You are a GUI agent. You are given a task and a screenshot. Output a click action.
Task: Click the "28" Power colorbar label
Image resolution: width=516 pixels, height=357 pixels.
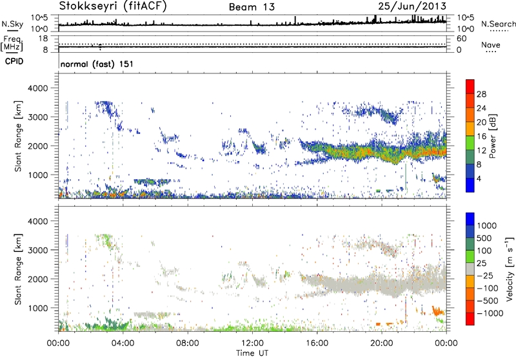(481, 94)
